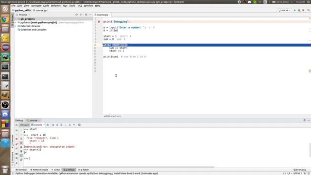Open Chrome from the Ubuntu dock
Screen dimensions: 311x175
5,19
